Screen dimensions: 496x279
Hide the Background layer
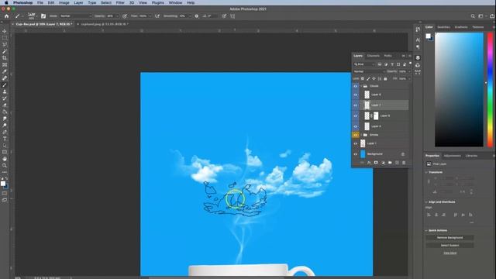355,154
